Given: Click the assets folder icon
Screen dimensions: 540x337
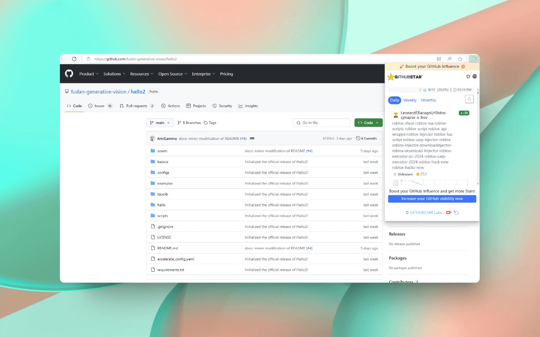Looking at the screenshot, I should pyautogui.click(x=153, y=151).
